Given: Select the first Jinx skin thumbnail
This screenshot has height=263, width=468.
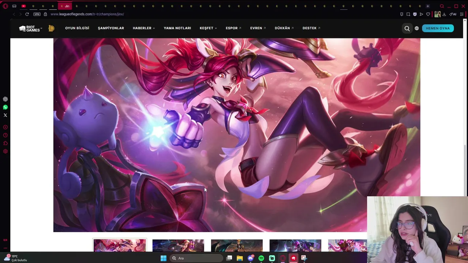Looking at the screenshot, I should pos(120,245).
